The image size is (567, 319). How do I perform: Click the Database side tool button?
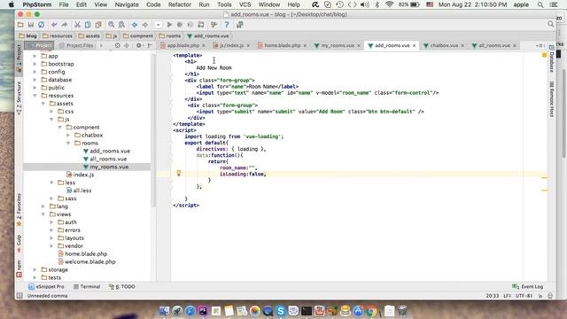coord(552,59)
